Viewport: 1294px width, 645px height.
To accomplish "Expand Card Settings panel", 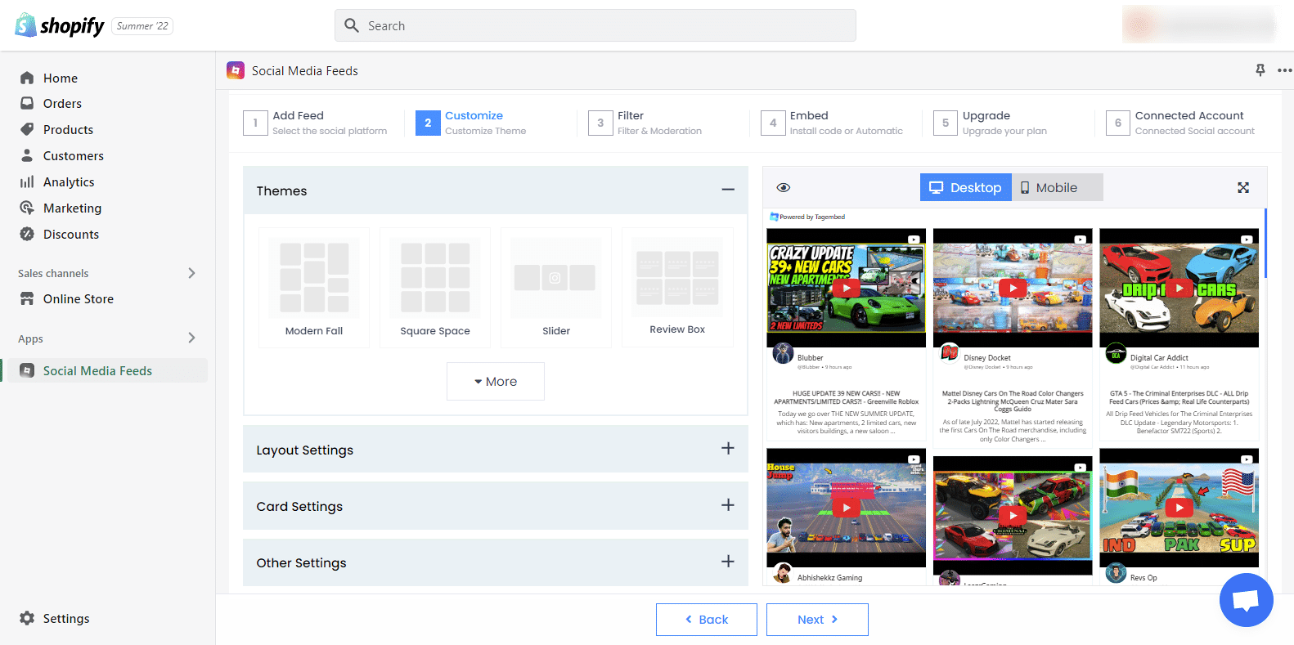I will click(728, 505).
